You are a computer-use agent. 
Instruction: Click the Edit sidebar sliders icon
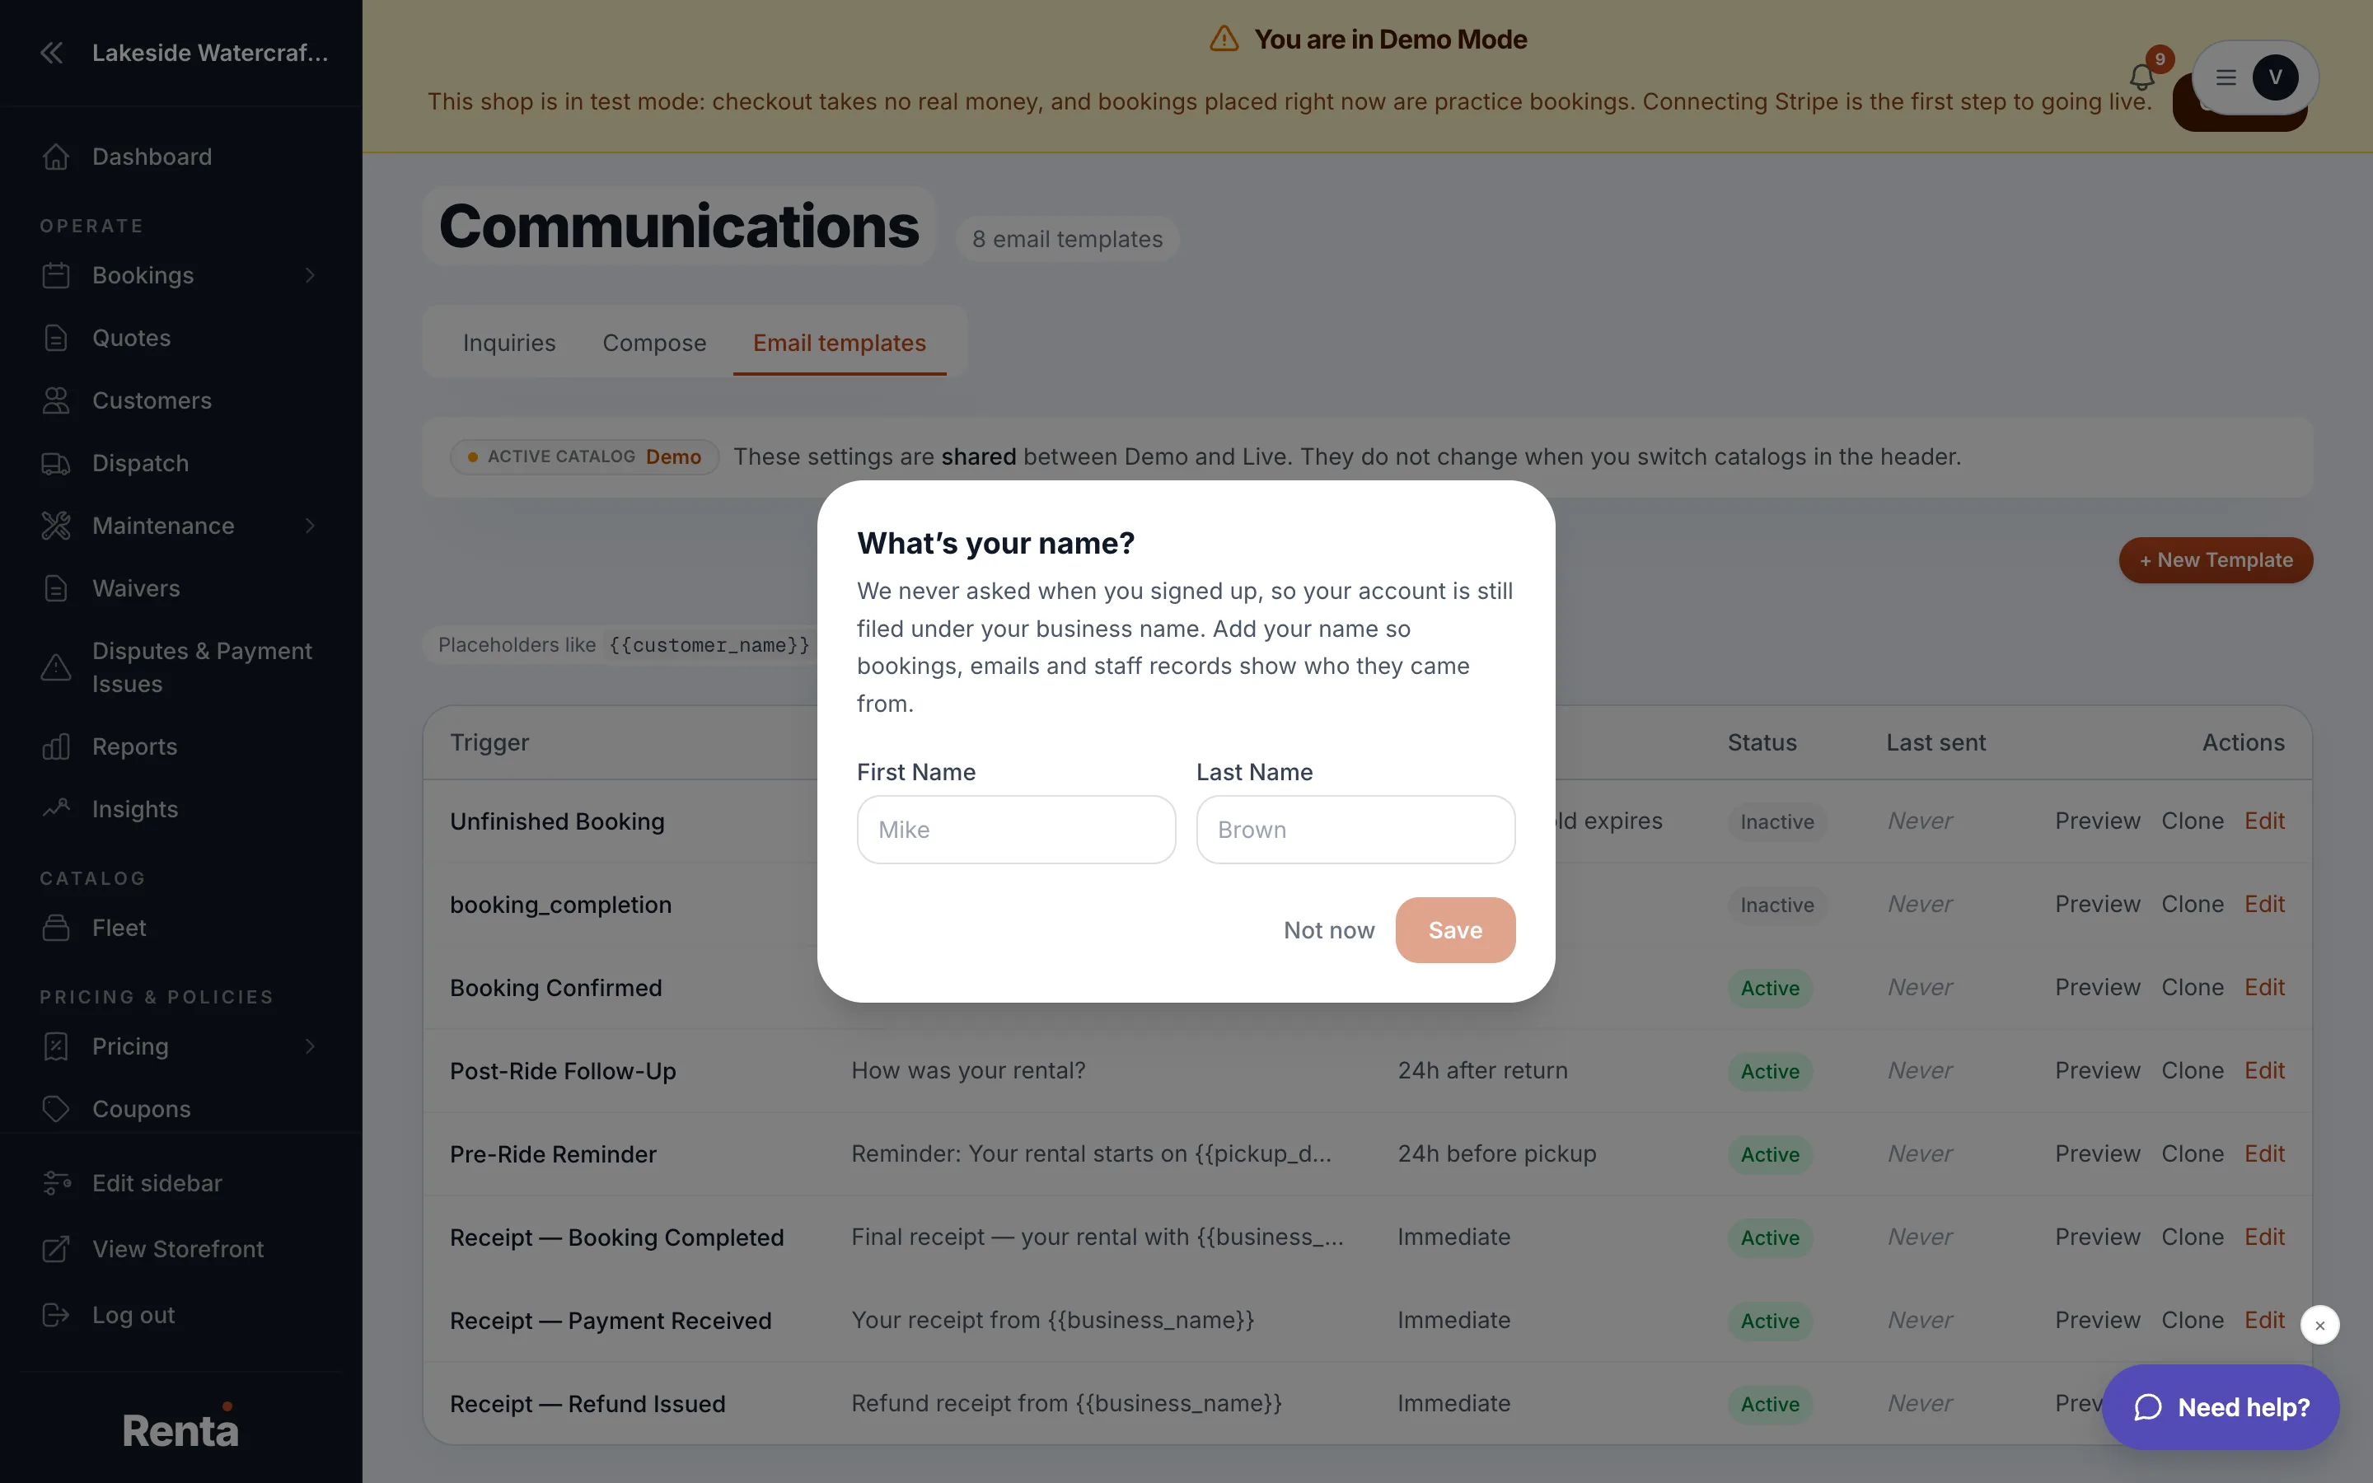(56, 1184)
